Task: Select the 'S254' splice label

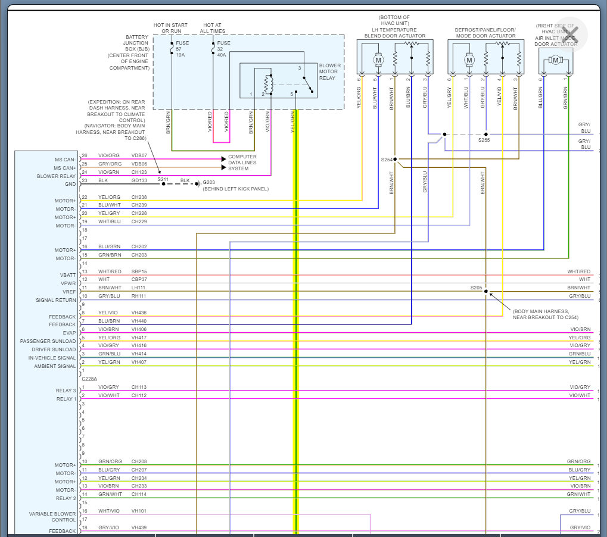Action: (x=387, y=160)
